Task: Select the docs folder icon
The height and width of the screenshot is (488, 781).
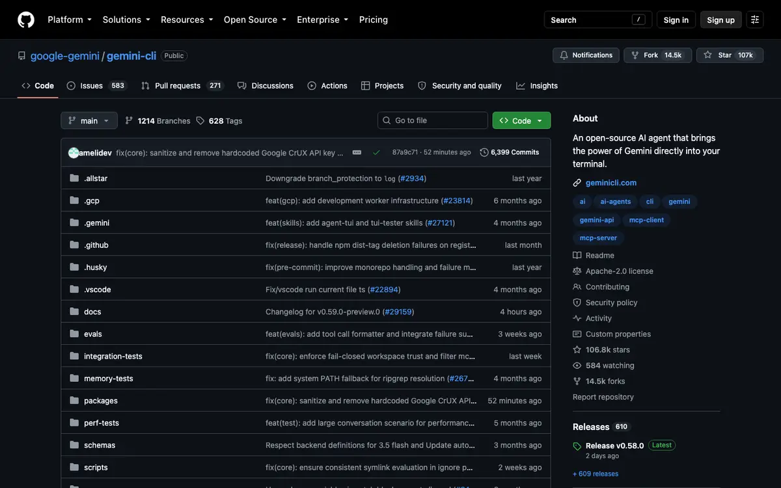Action: coord(74,311)
